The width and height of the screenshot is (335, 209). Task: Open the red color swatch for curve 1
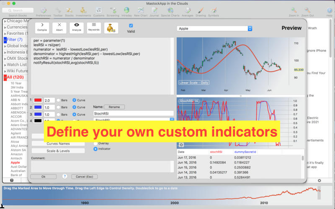pos(38,100)
